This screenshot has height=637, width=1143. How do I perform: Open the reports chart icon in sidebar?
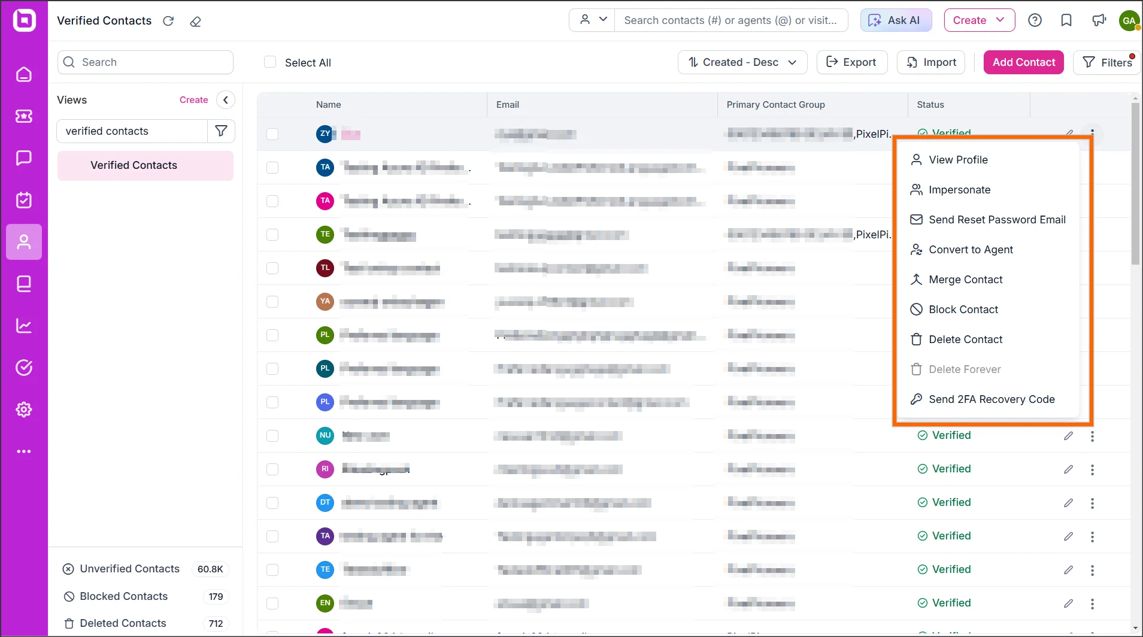(x=24, y=326)
